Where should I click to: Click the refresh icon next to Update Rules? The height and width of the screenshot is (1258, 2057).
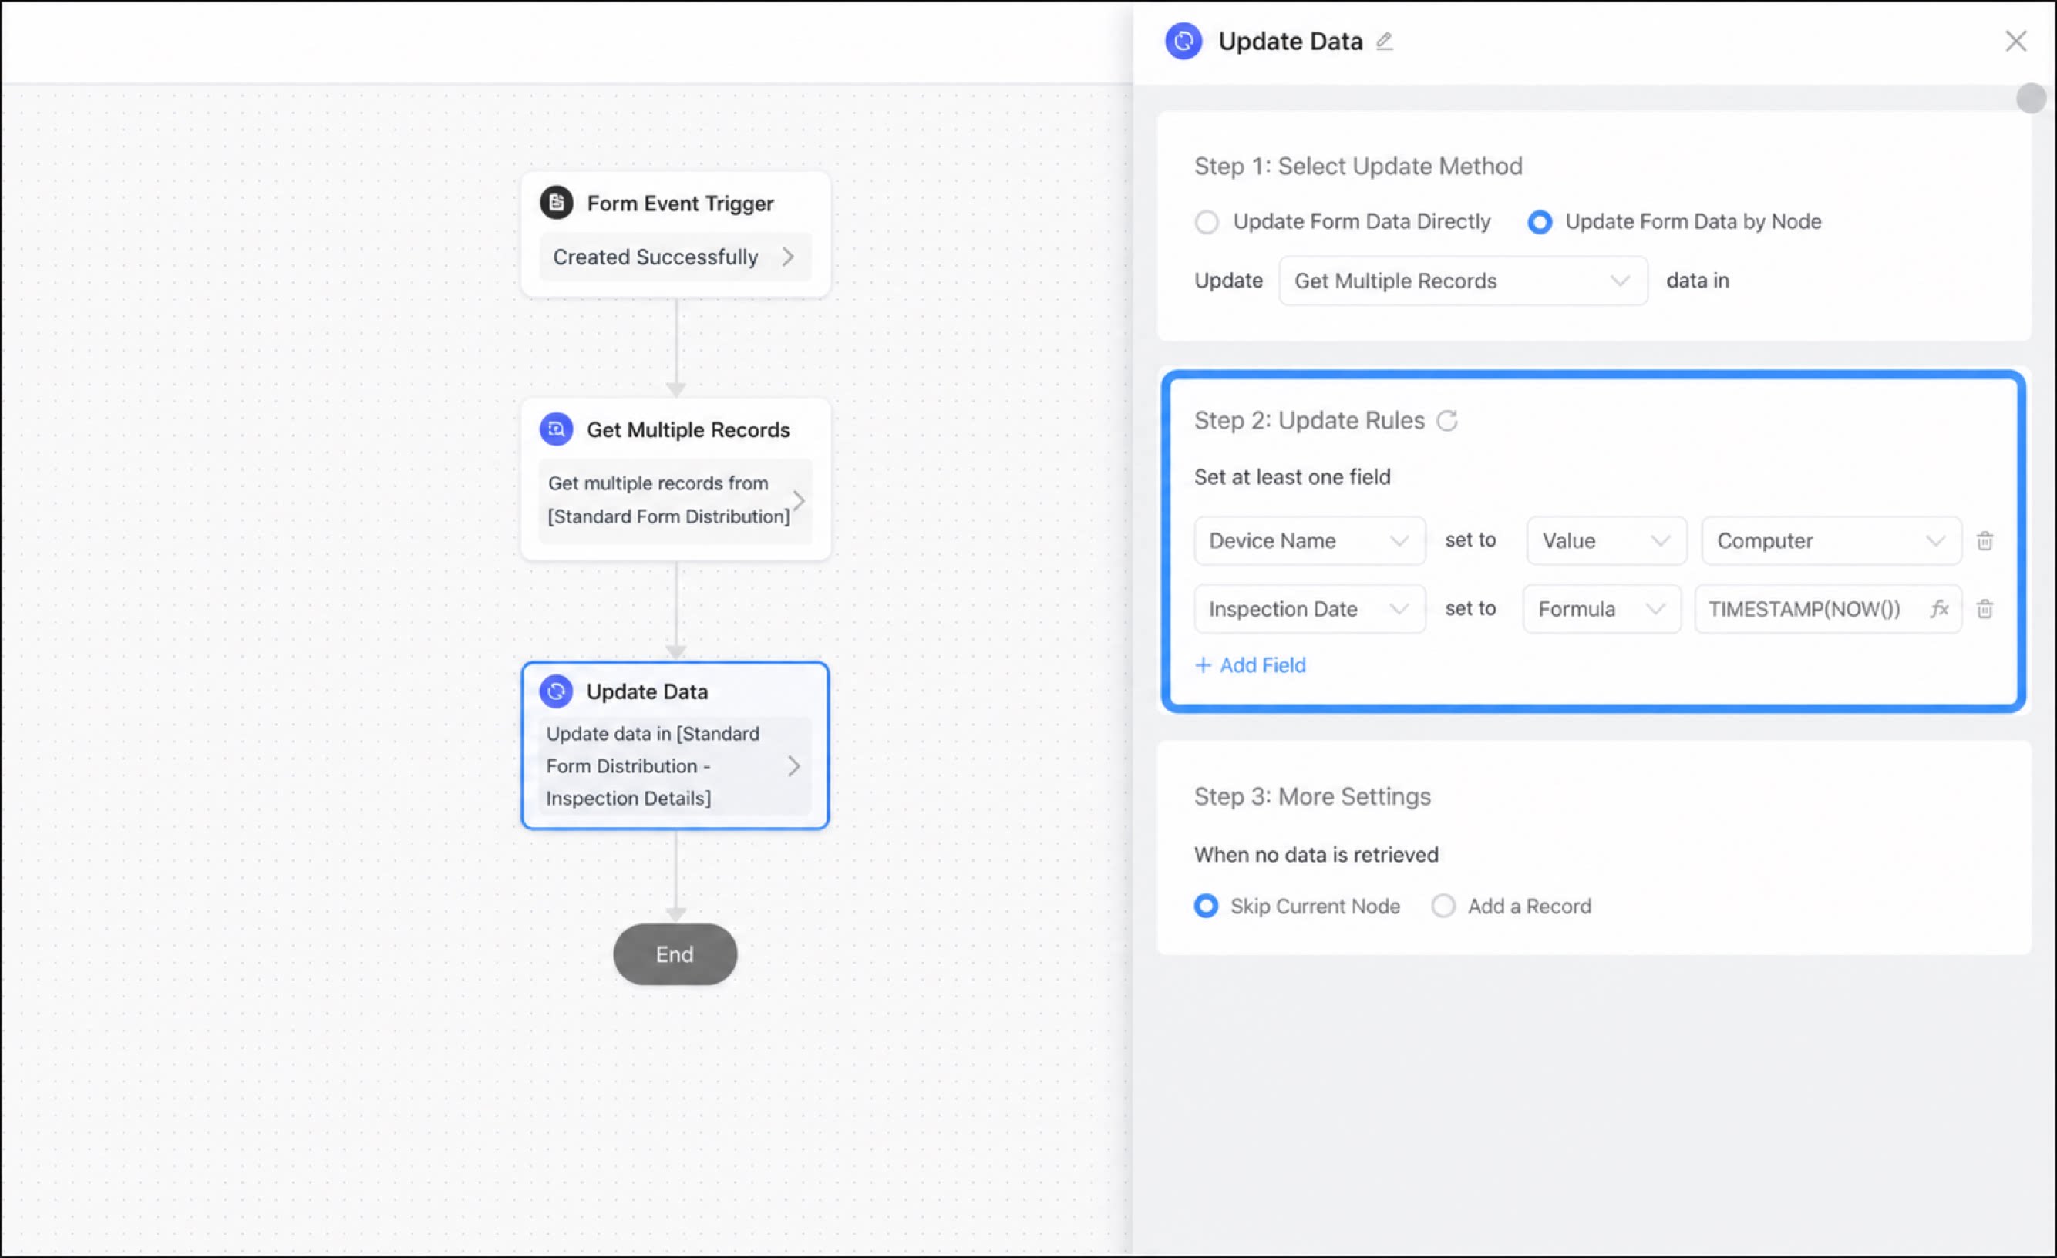(1446, 421)
